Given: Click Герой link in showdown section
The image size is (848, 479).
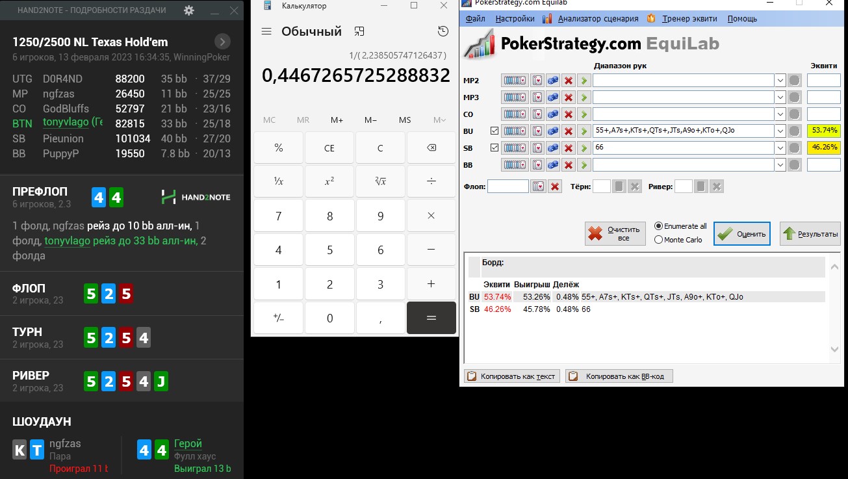Looking at the screenshot, I should point(188,443).
